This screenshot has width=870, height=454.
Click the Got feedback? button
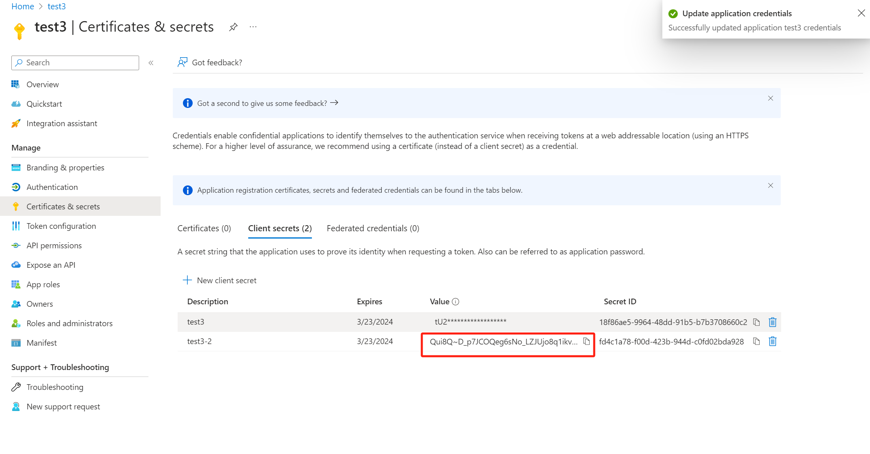pos(210,62)
